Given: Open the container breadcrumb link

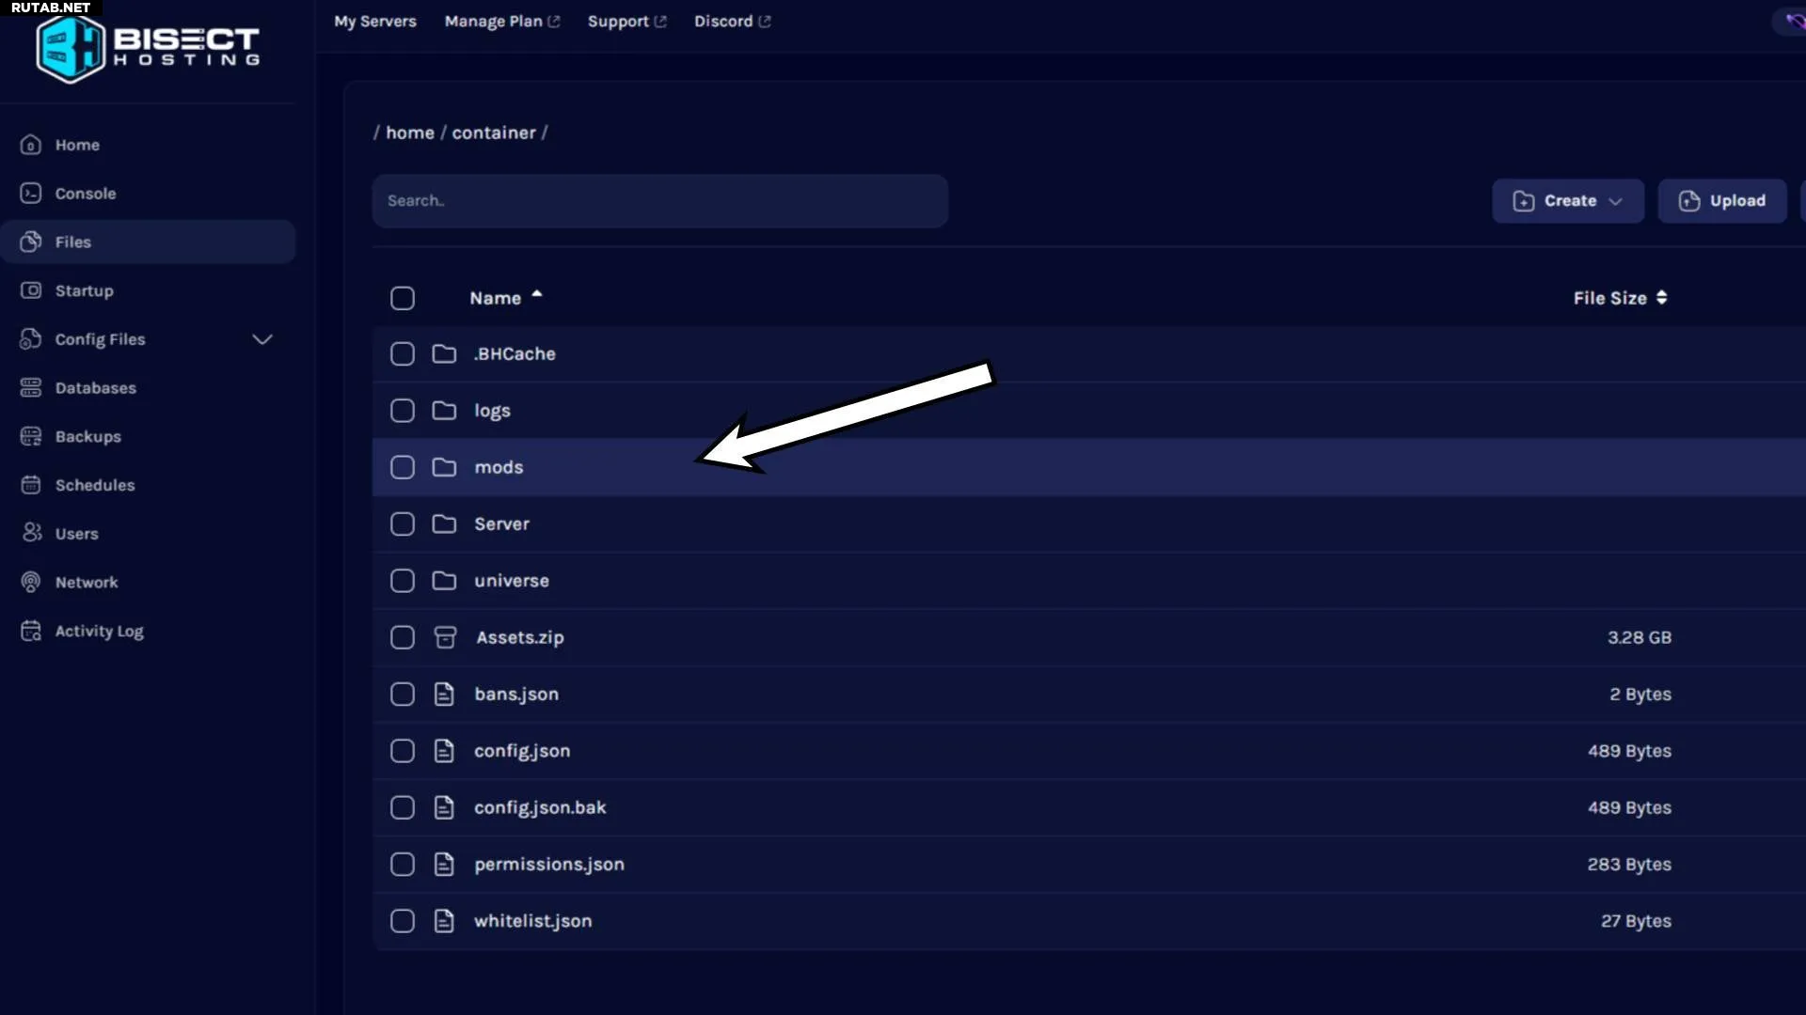Looking at the screenshot, I should tap(493, 133).
